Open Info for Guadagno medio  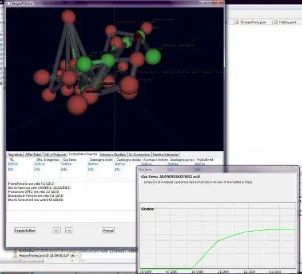pos(117,169)
